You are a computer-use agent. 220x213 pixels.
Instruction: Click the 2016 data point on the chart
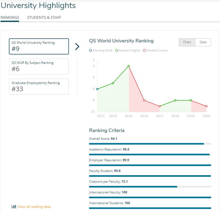point(144,100)
